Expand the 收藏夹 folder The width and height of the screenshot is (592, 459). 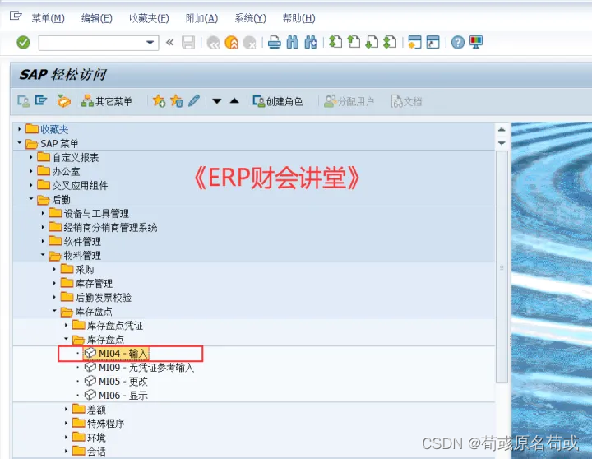coord(19,129)
